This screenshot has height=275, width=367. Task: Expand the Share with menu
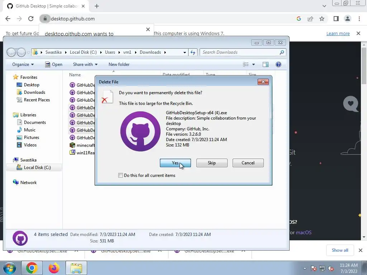click(85, 64)
